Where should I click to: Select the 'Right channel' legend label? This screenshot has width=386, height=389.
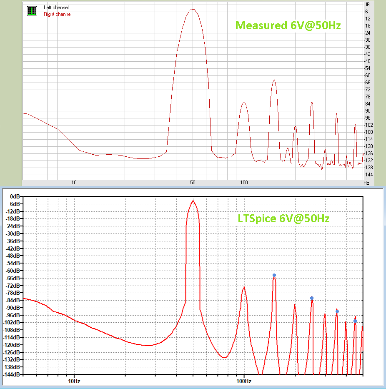point(58,14)
